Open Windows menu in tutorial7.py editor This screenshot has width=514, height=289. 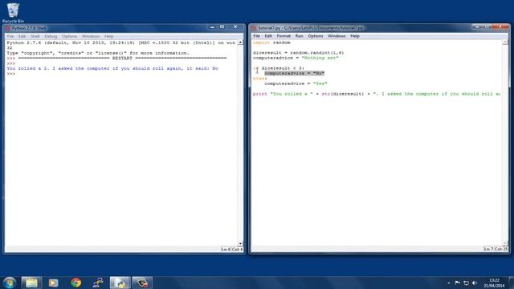click(x=337, y=36)
